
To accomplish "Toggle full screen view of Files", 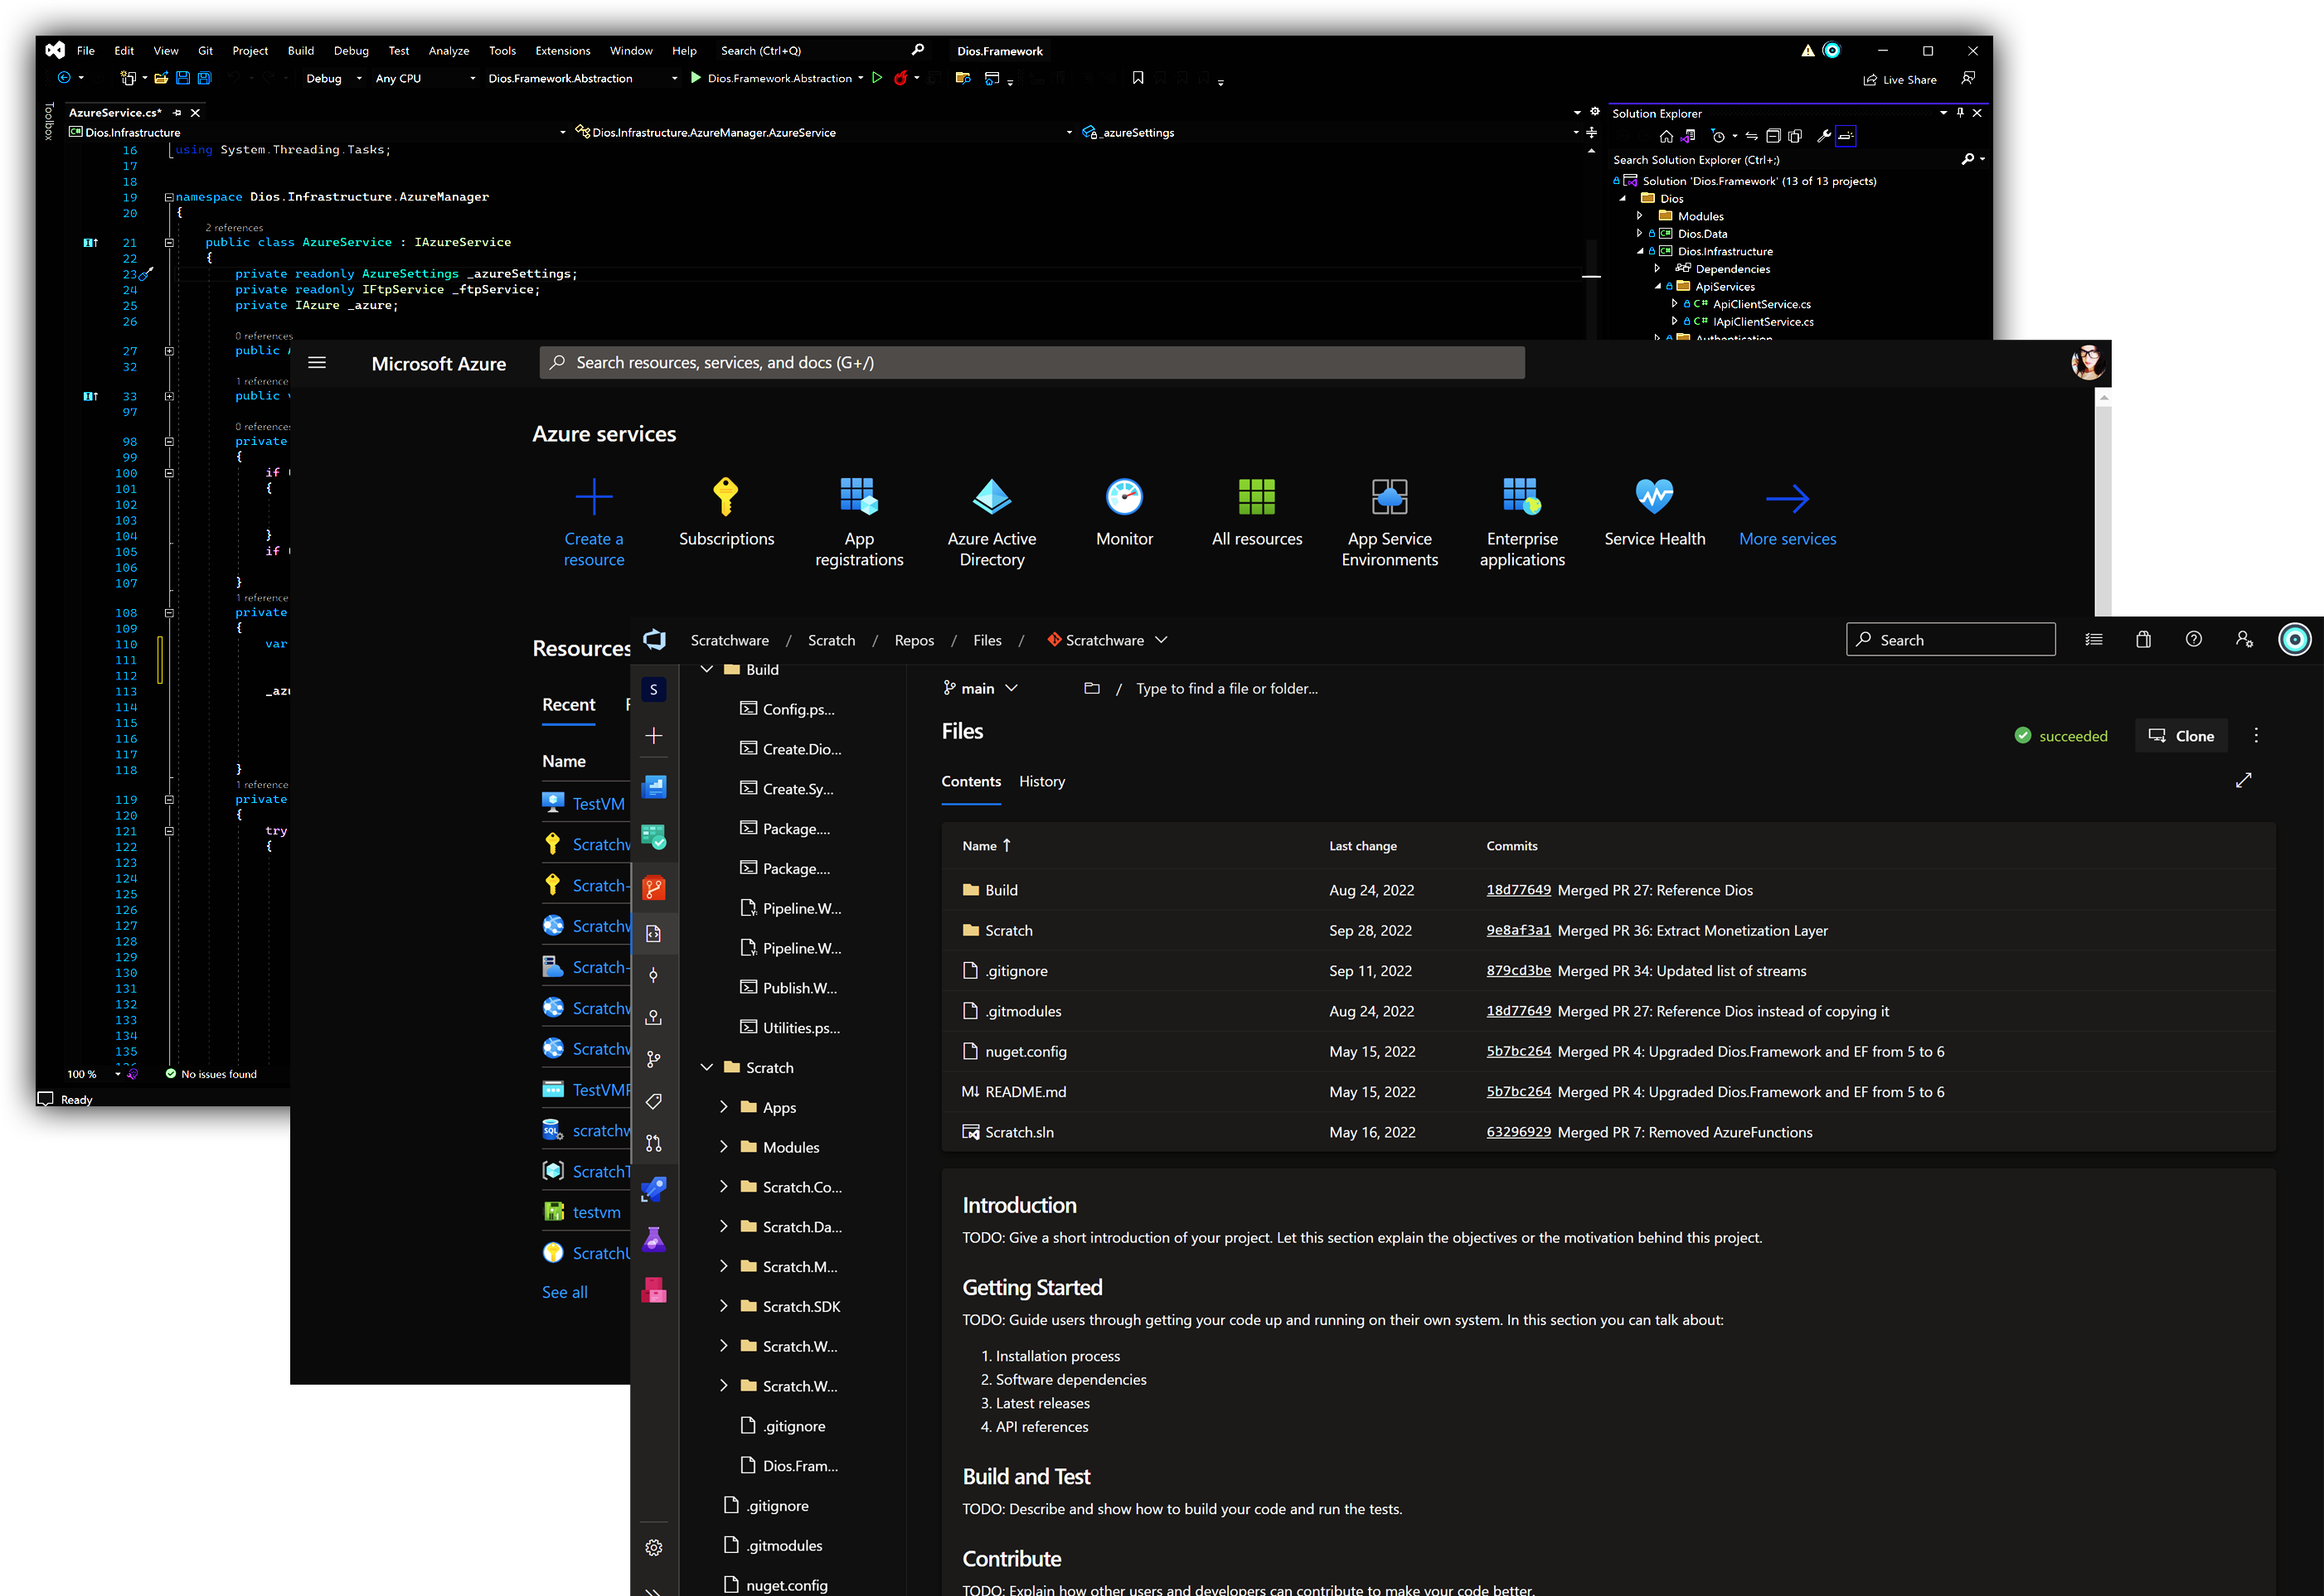I will 2243,780.
